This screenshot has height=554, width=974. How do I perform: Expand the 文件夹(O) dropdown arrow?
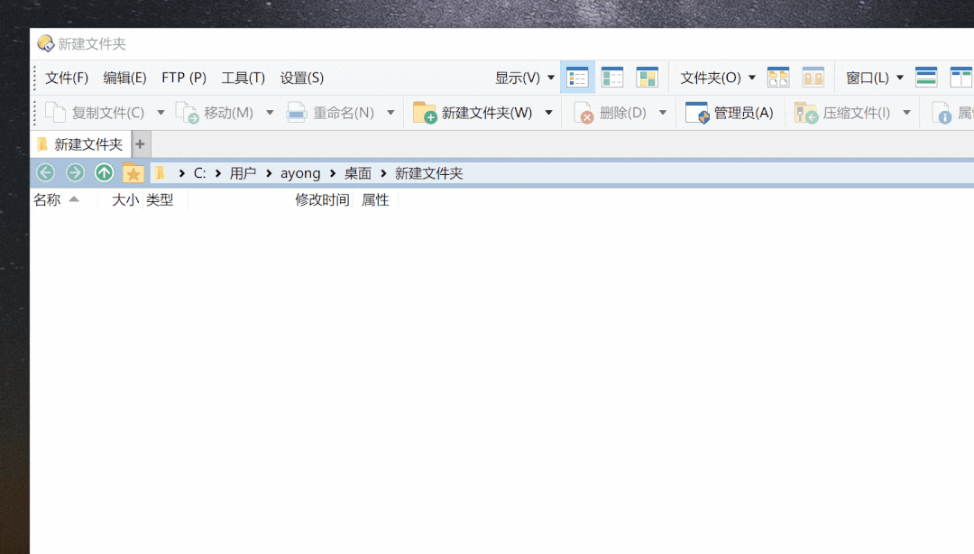click(752, 78)
